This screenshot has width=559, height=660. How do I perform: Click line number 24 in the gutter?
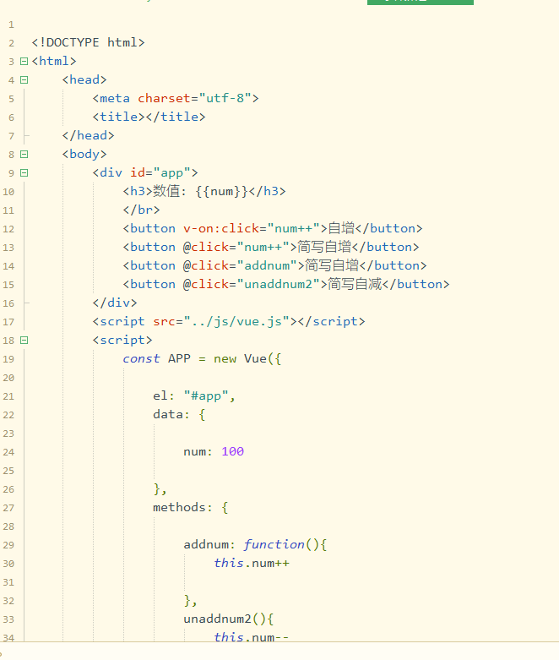pyautogui.click(x=8, y=452)
